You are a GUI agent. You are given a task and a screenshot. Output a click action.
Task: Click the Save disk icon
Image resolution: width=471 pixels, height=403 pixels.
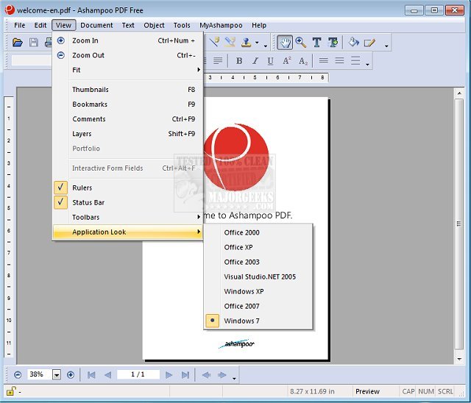pyautogui.click(x=33, y=43)
